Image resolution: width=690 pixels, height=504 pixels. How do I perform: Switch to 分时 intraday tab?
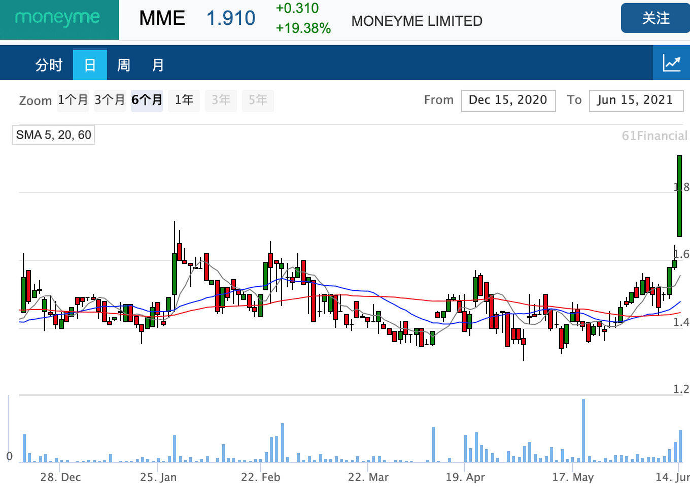pos(49,64)
